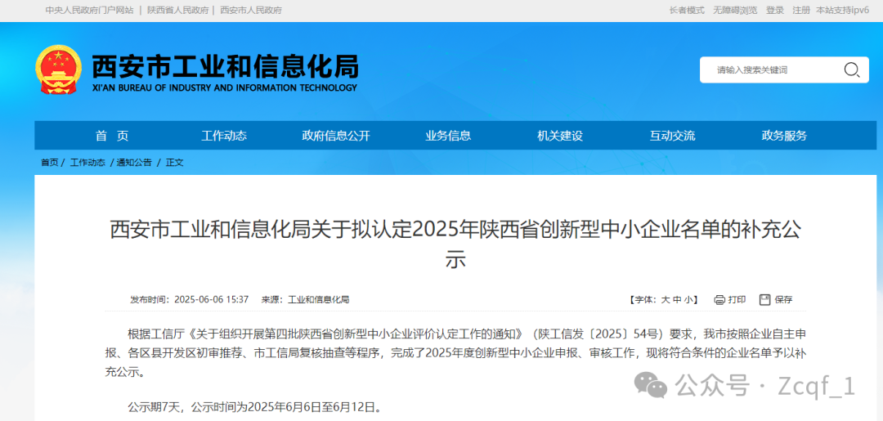
Task: Click the 正文 breadcrumb text
Action: 175,163
